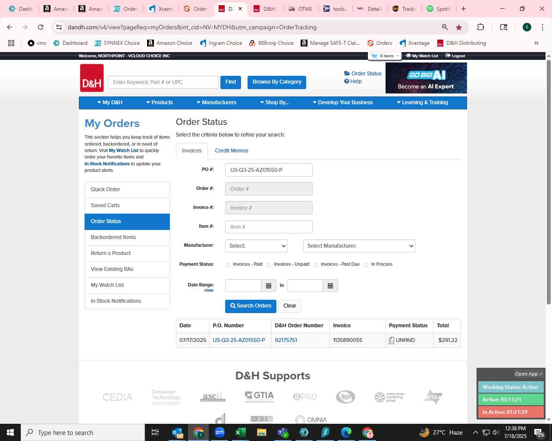This screenshot has height=441, width=552.
Task: Open Quick Order in sidebar
Action: coord(127,189)
